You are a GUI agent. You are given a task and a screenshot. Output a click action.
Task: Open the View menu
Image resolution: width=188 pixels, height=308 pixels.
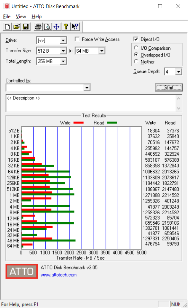(21, 16)
